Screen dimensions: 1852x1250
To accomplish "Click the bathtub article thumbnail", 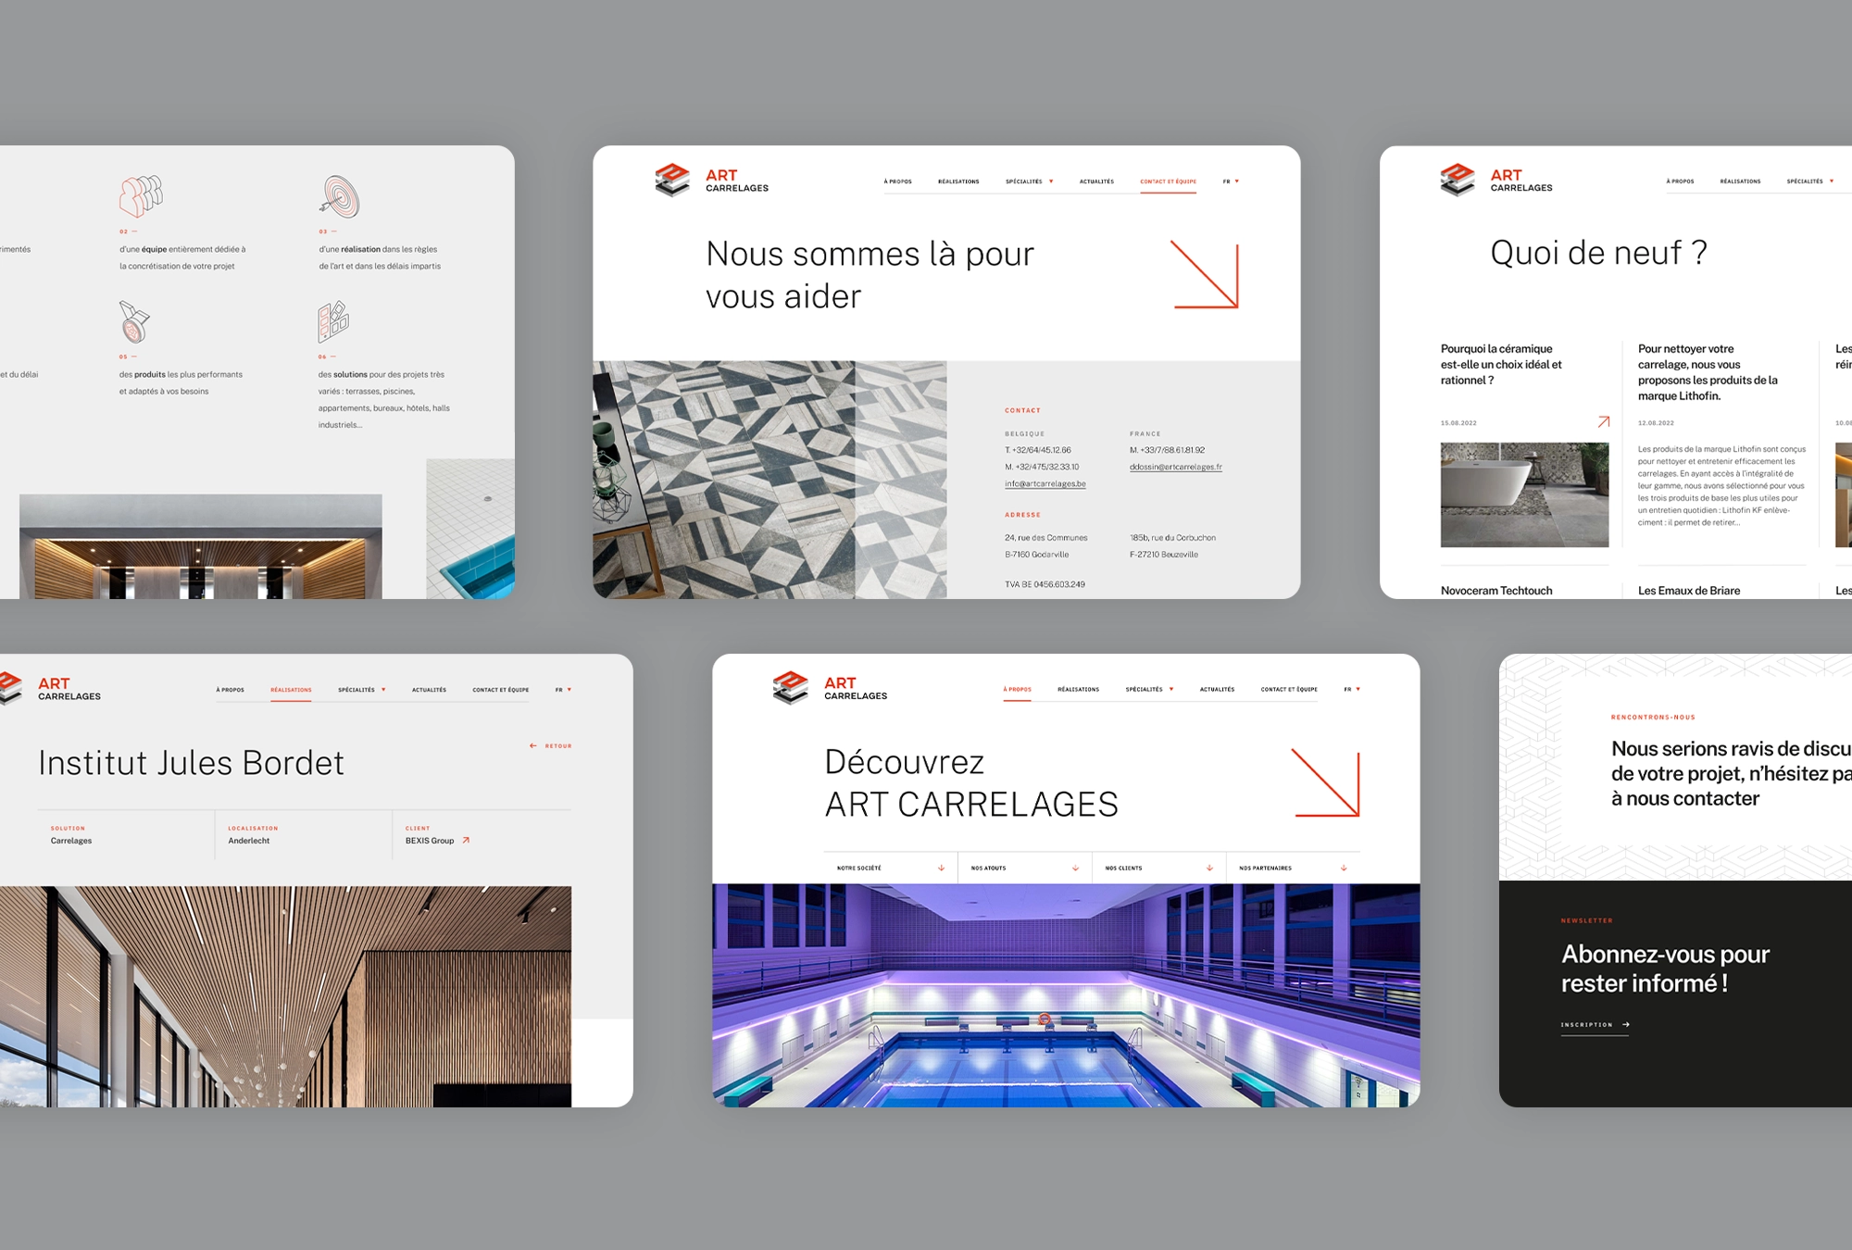I will [x=1524, y=494].
